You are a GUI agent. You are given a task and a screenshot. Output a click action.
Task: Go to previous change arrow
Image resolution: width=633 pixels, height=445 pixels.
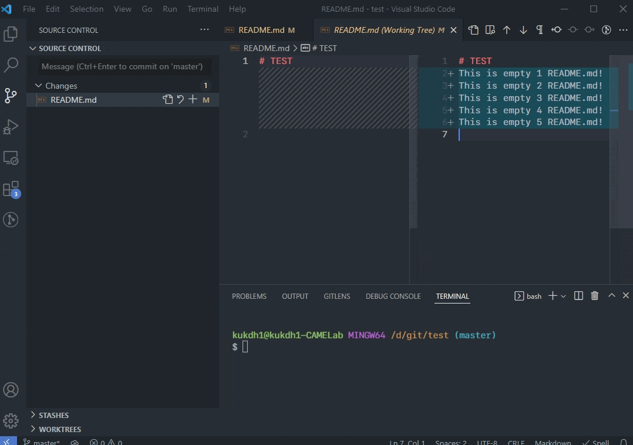(507, 30)
